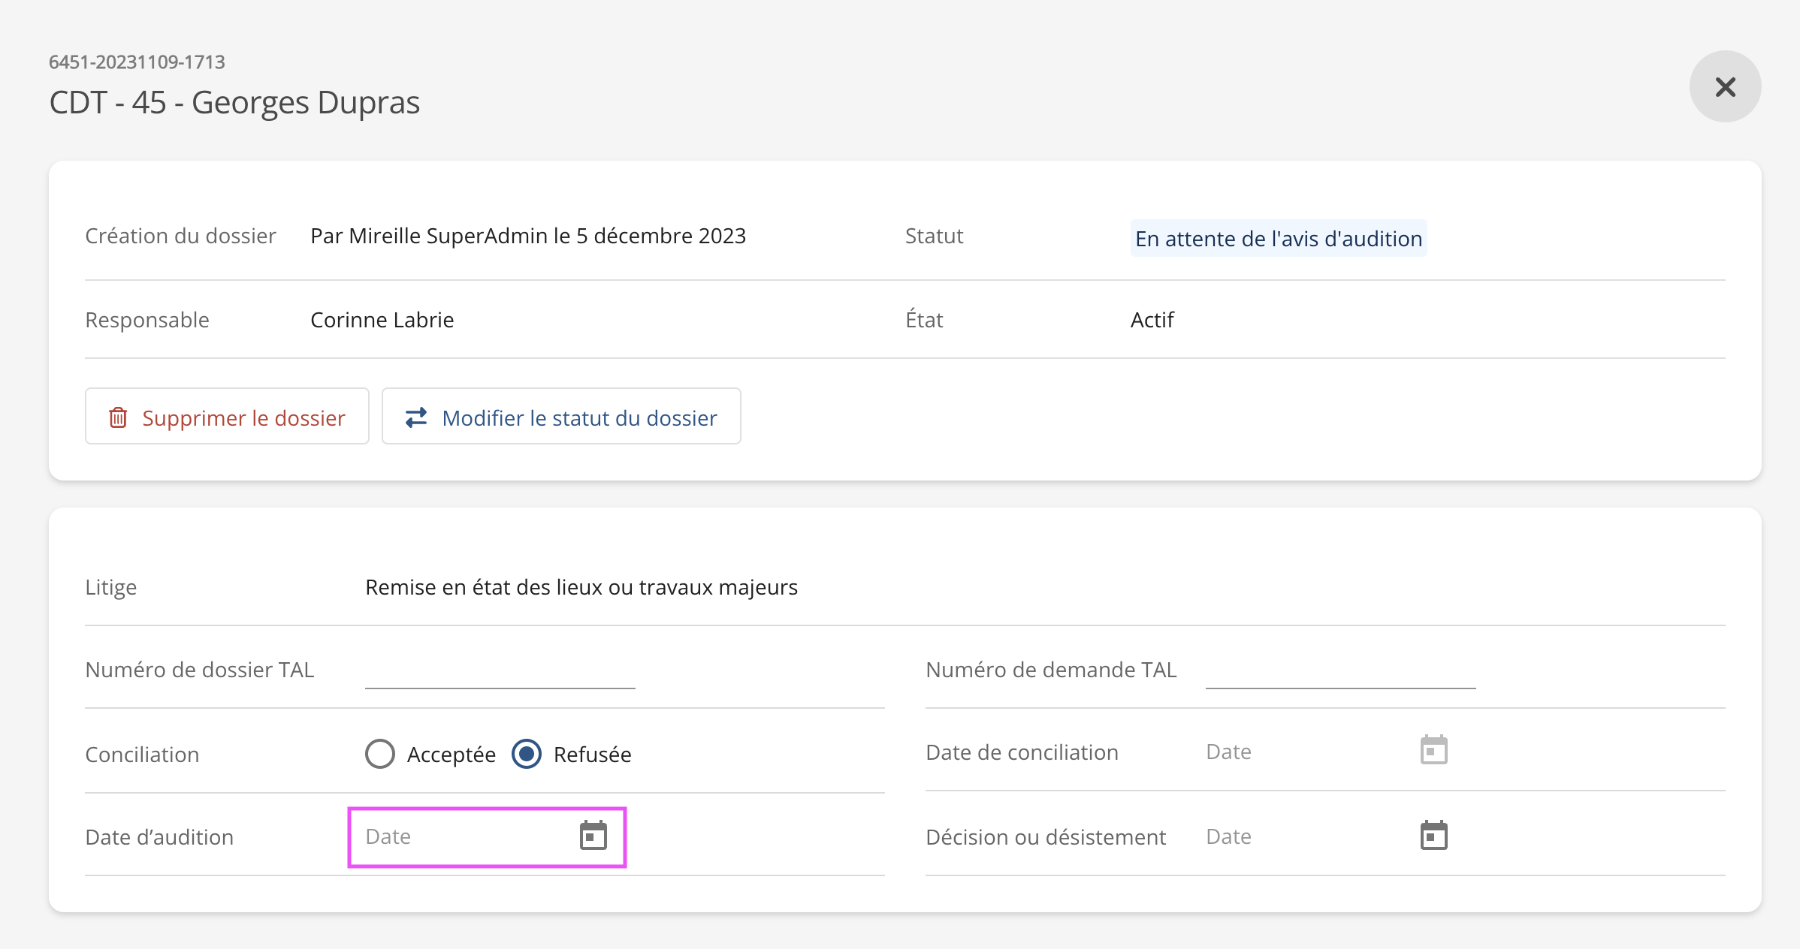Click the red trash can icon
The height and width of the screenshot is (949, 1800).
click(118, 417)
